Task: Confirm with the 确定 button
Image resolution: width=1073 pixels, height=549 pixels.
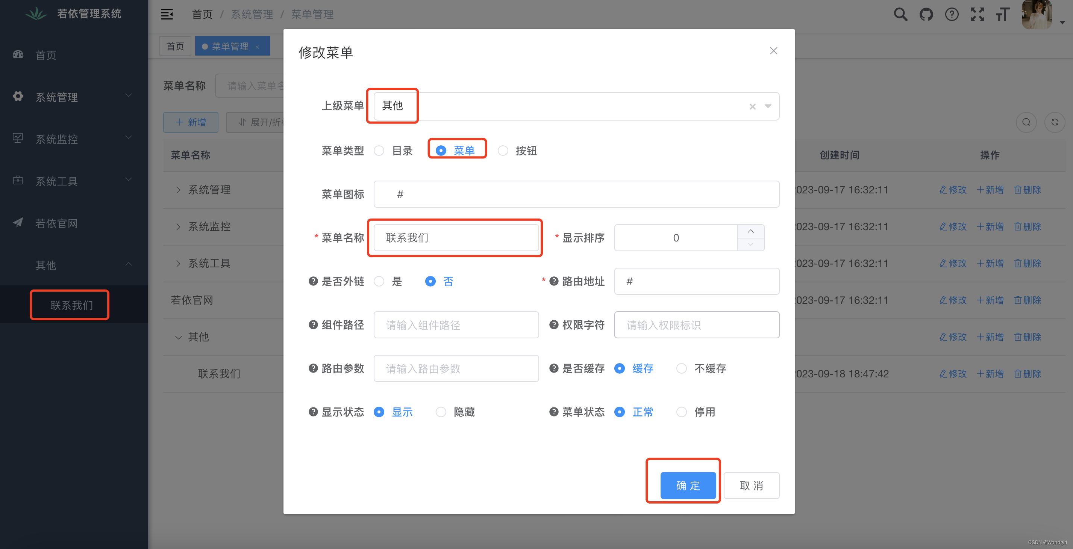Action: point(688,486)
